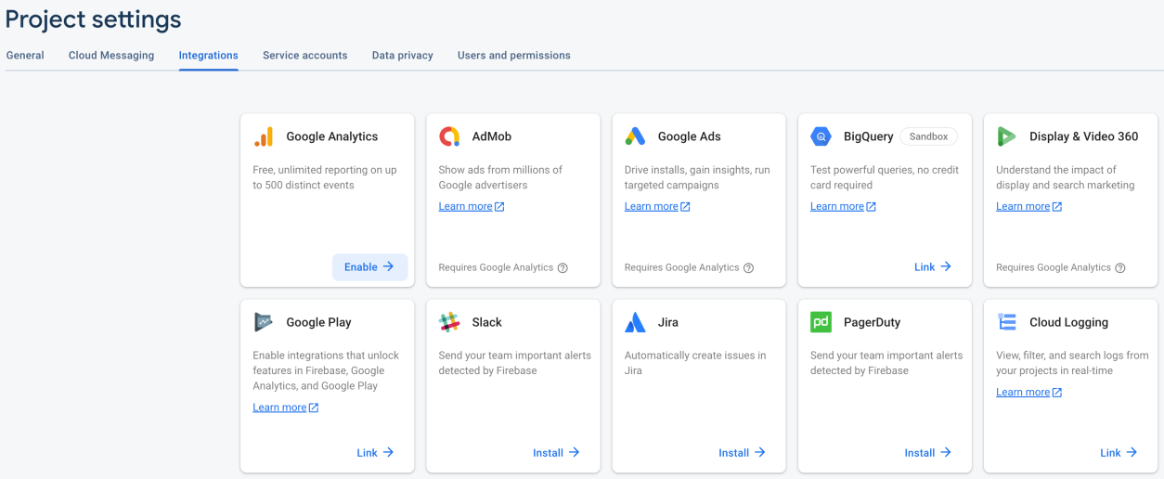
Task: Click the Google Analytics bar chart icon
Action: pos(264,136)
